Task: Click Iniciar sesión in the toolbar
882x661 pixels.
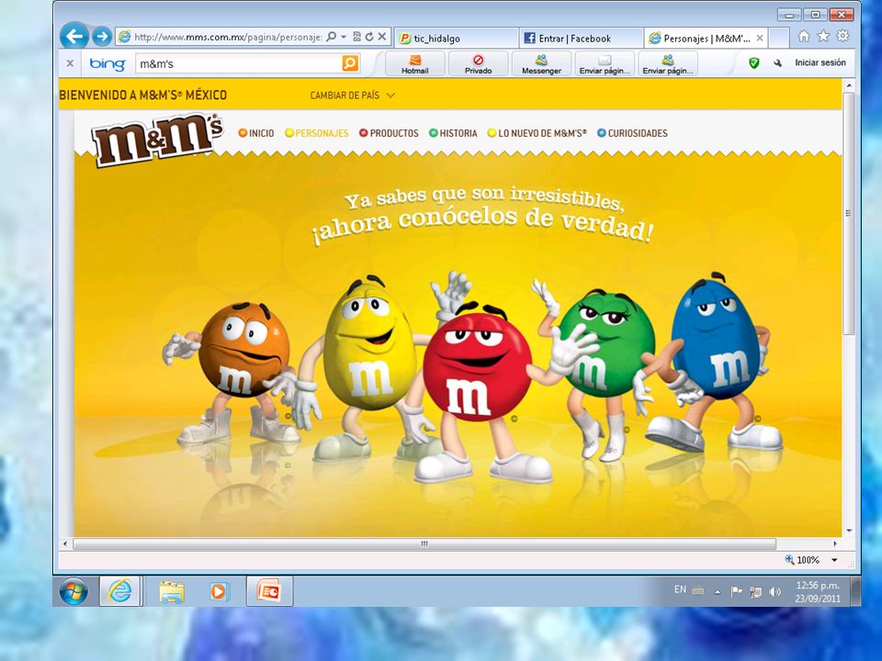Action: (820, 63)
